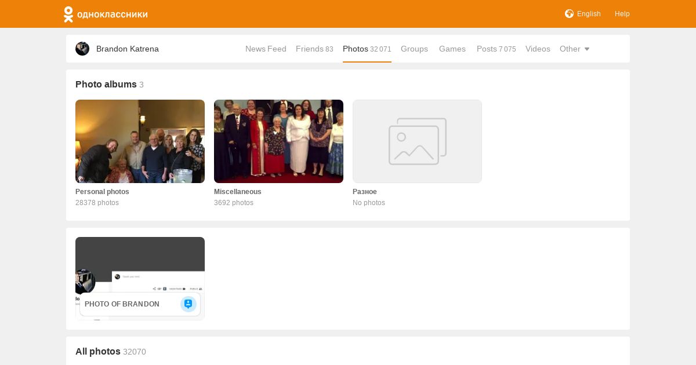Image resolution: width=696 pixels, height=365 pixels.
Task: Click the Personal photos album title
Action: click(102, 192)
